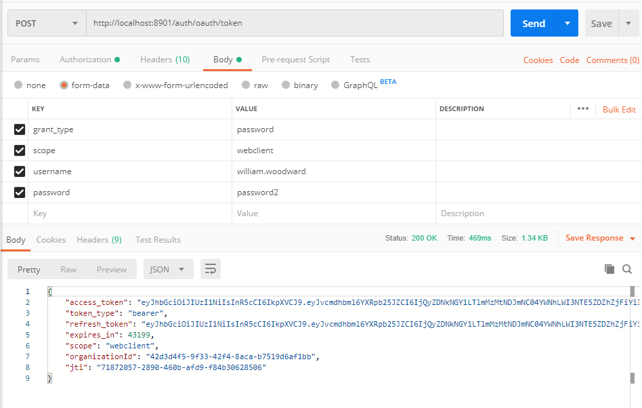Image resolution: width=642 pixels, height=408 pixels.
Task: Click the '200 OK' status text
Action: (x=424, y=238)
